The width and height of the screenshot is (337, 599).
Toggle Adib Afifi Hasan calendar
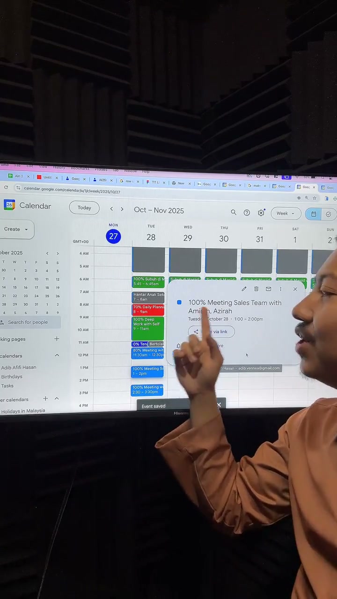point(18,367)
